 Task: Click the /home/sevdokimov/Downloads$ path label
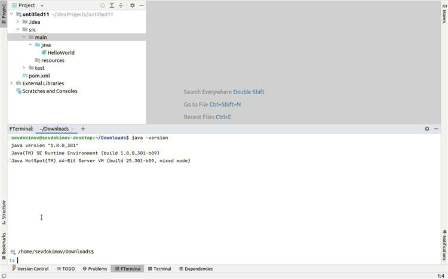coord(56,252)
